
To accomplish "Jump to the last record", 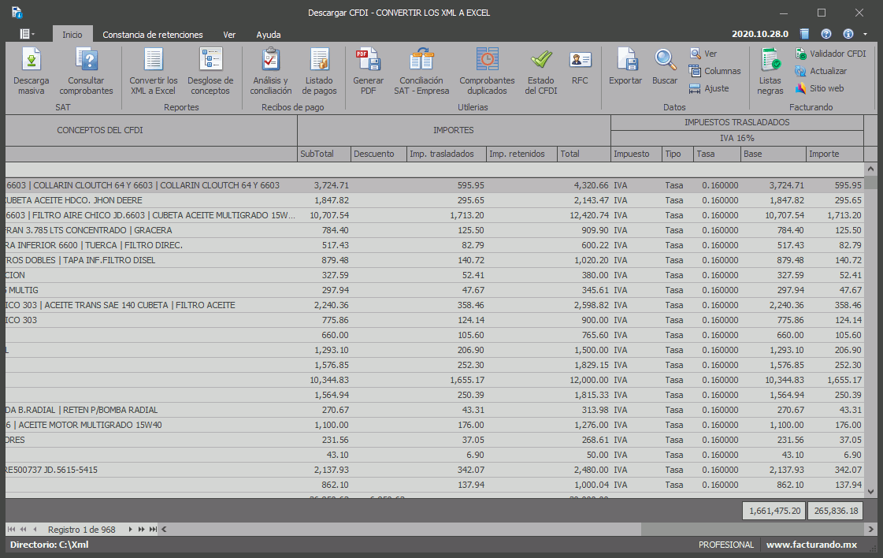I will pos(153,530).
